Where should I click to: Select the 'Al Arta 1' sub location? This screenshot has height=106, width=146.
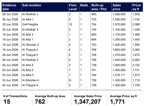[28, 39]
